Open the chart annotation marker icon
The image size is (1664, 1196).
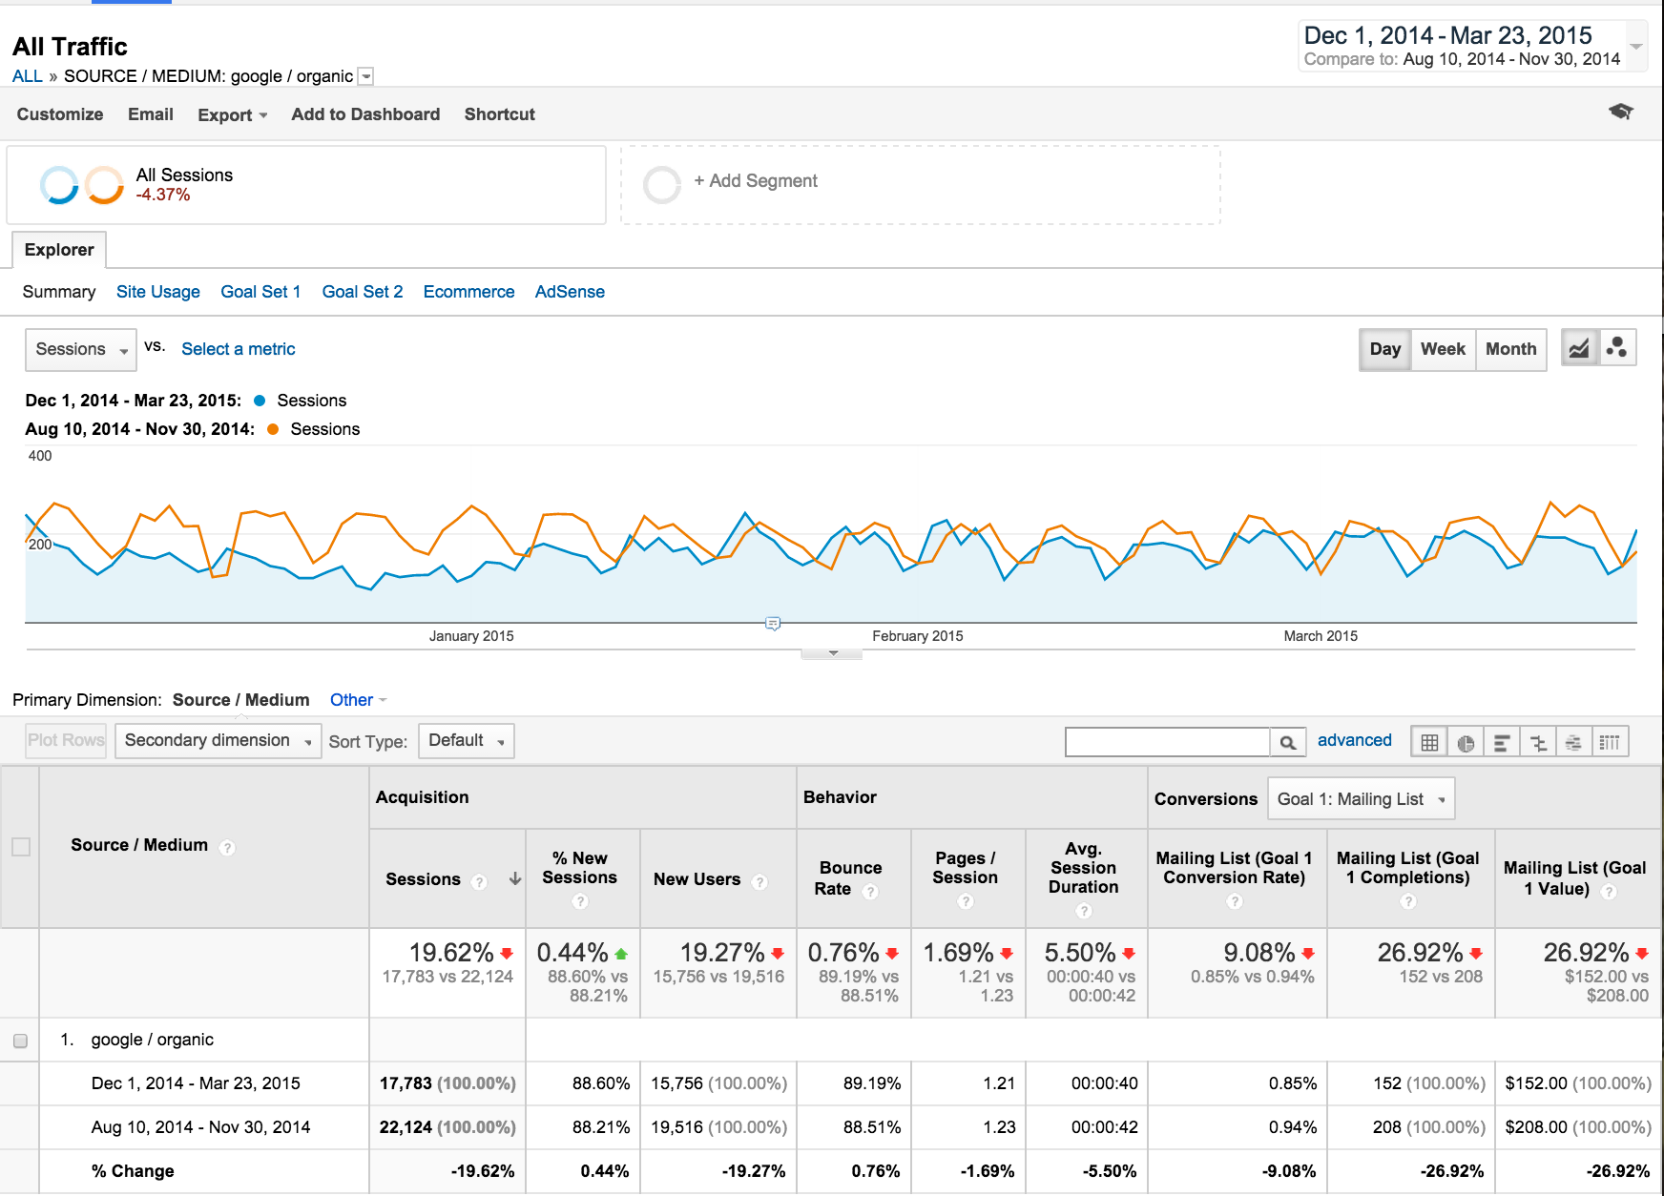[773, 624]
